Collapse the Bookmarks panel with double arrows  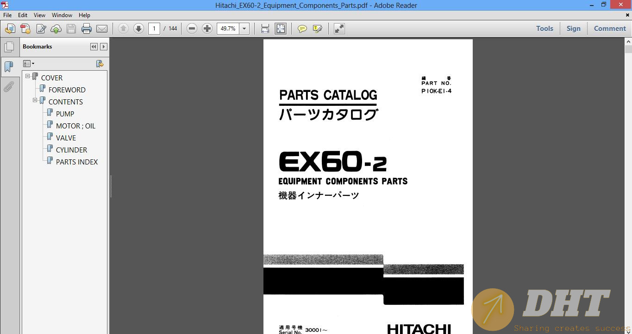pyautogui.click(x=94, y=47)
